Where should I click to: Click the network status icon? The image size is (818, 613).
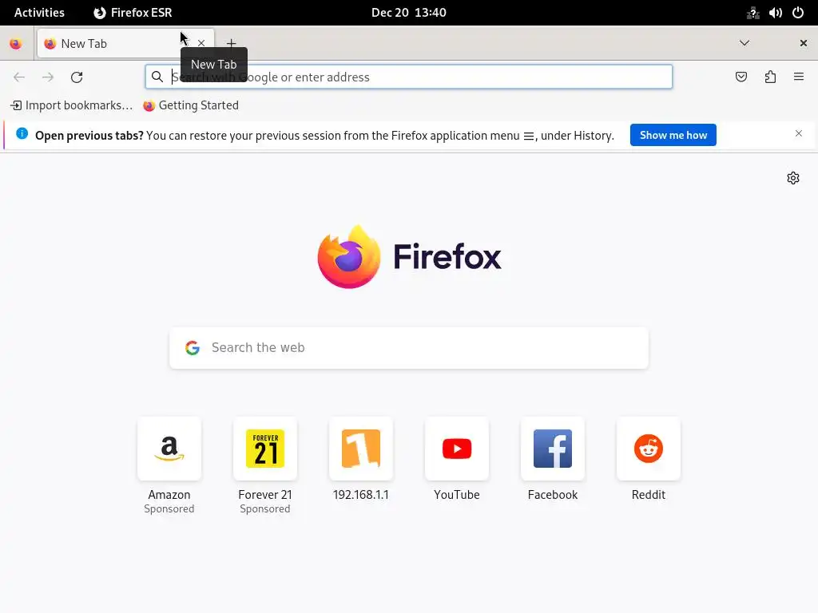[x=752, y=13]
